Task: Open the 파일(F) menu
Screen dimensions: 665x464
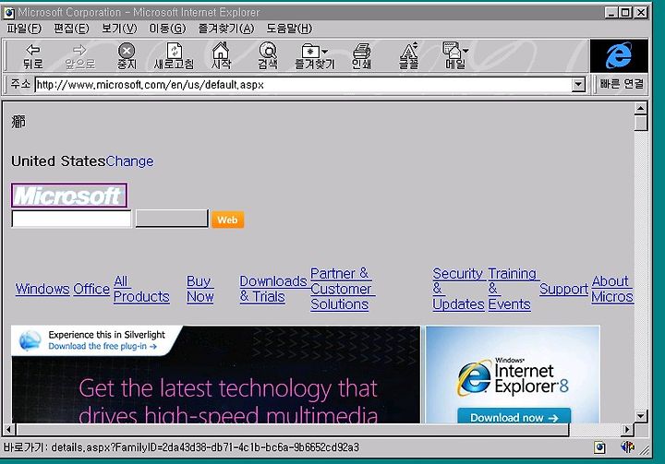Action: pyautogui.click(x=24, y=29)
